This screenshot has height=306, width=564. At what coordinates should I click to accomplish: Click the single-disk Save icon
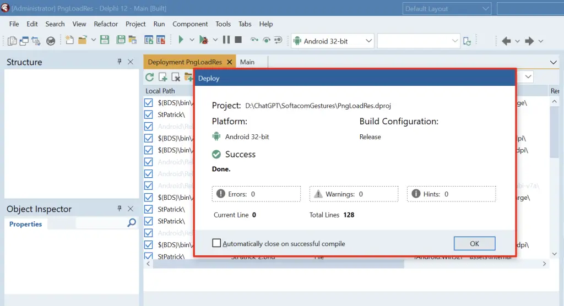pos(105,40)
